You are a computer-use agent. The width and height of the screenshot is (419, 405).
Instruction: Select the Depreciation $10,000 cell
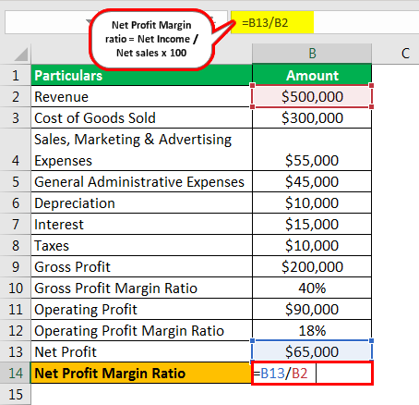(x=312, y=202)
